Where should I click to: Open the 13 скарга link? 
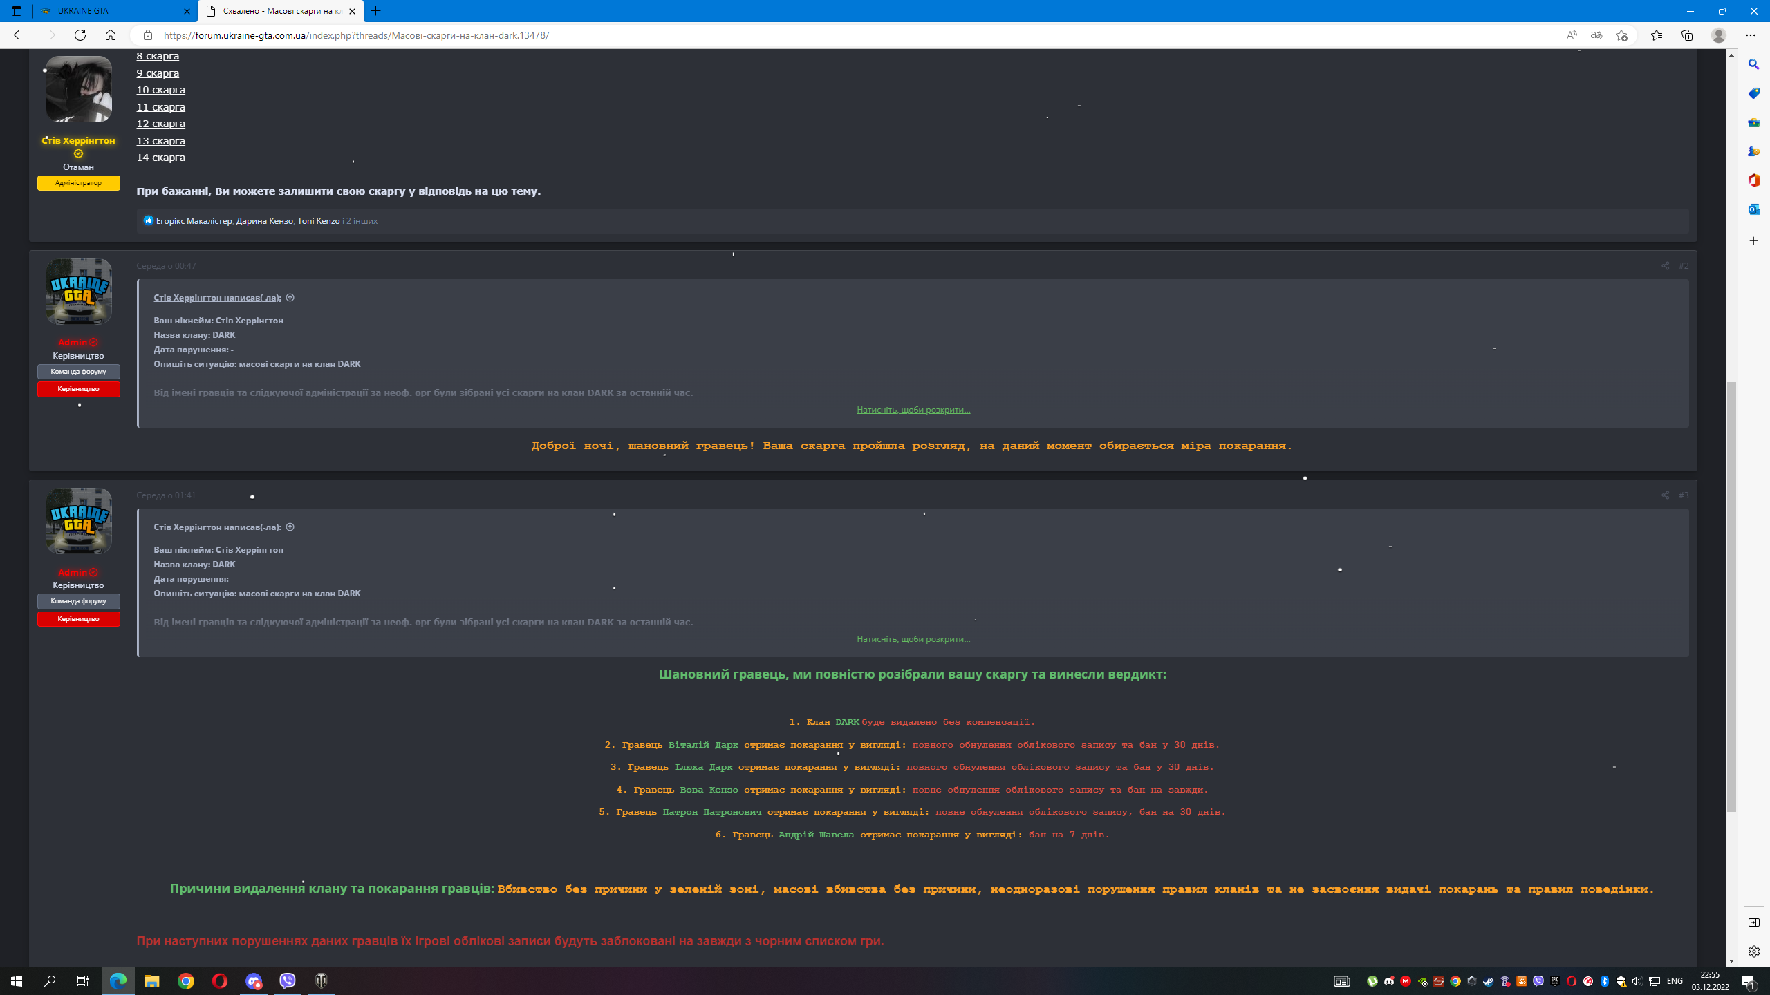point(160,141)
